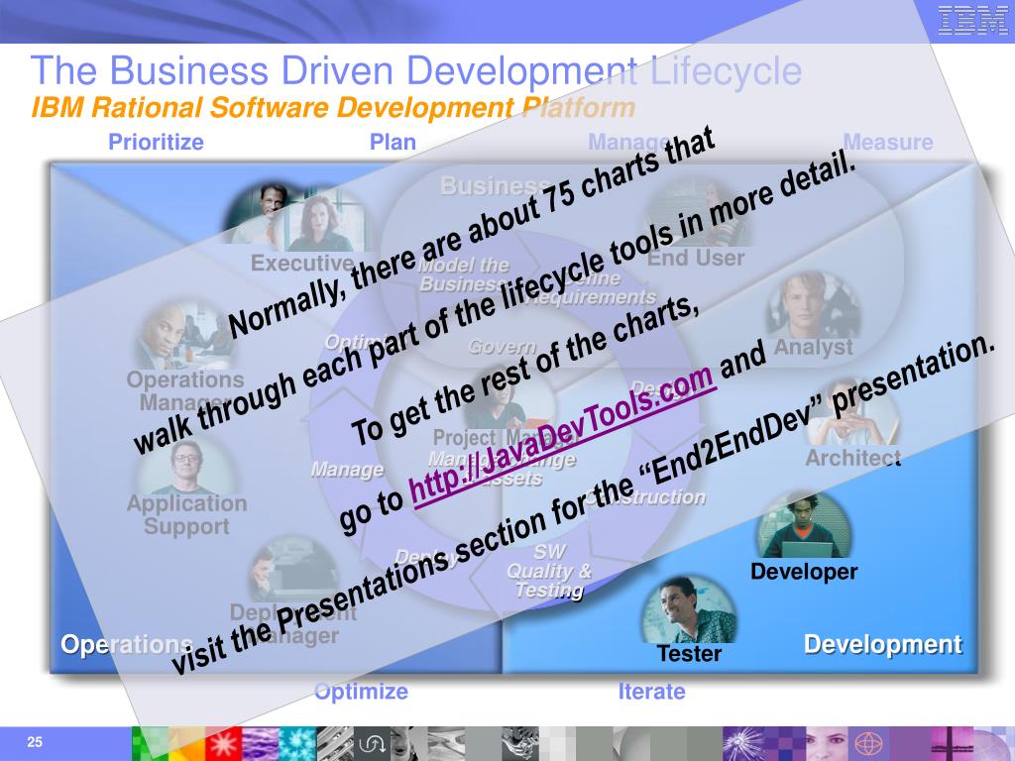The image size is (1015, 761).
Task: Click the 'Application Support' label
Action: (x=186, y=515)
